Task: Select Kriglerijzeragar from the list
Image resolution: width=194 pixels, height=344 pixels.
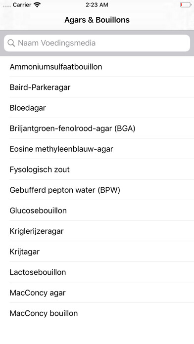Action: (97, 231)
